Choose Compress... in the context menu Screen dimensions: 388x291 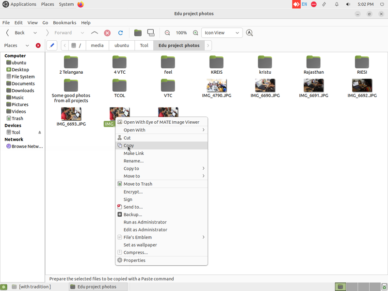(162, 253)
